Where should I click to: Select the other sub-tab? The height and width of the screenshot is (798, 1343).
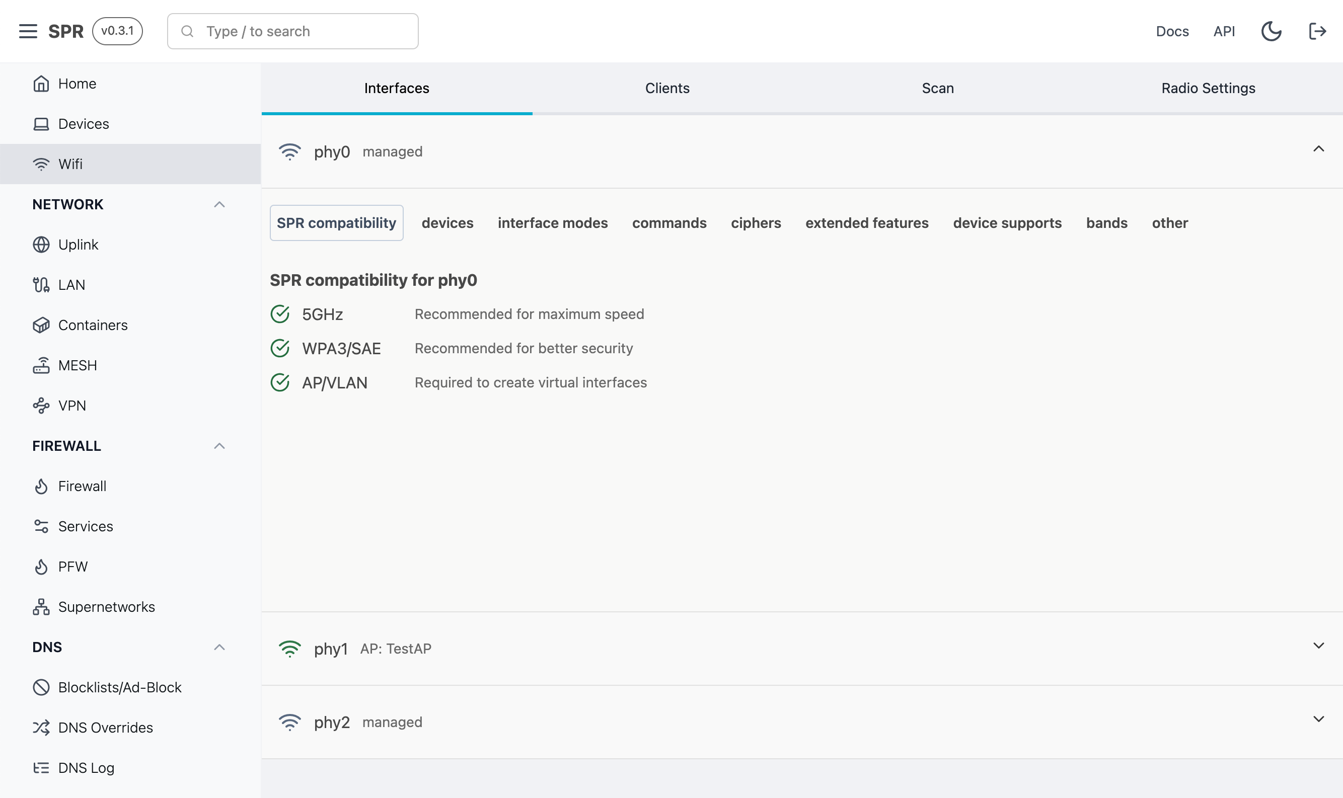click(1170, 223)
